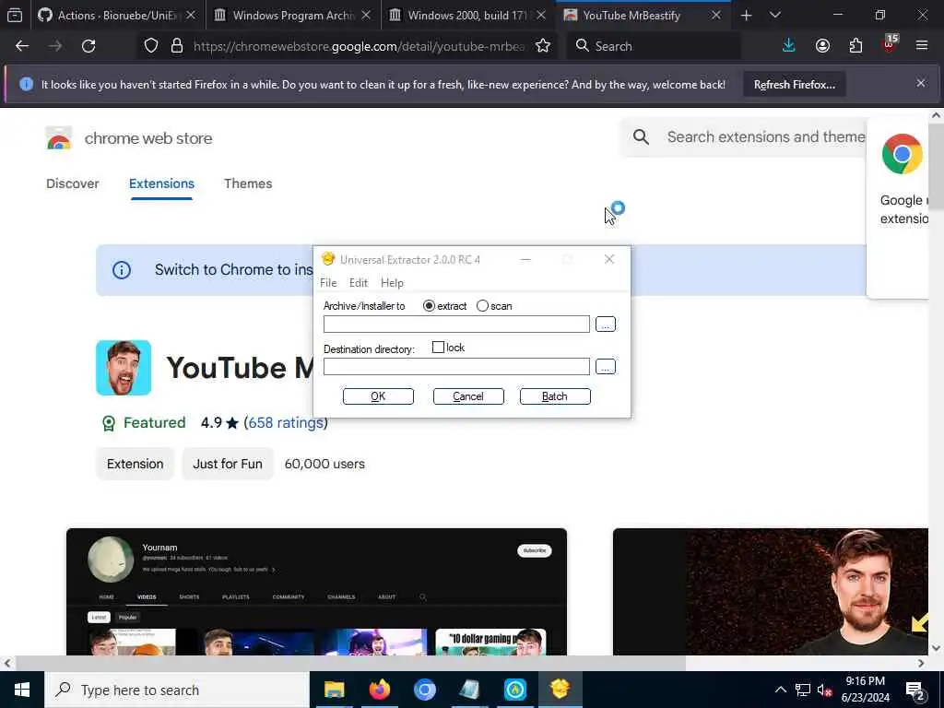The width and height of the screenshot is (944, 708).
Task: Open Windows Start menu
Action: (x=22, y=690)
